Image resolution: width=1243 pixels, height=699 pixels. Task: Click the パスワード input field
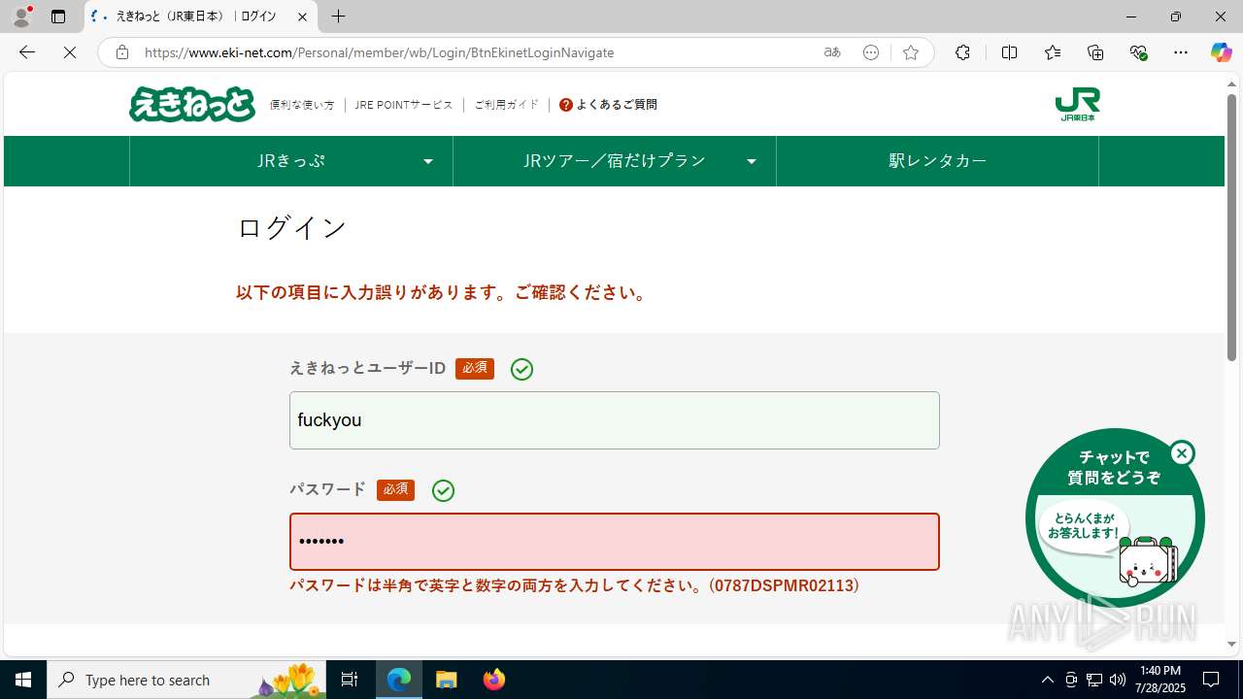coord(615,542)
